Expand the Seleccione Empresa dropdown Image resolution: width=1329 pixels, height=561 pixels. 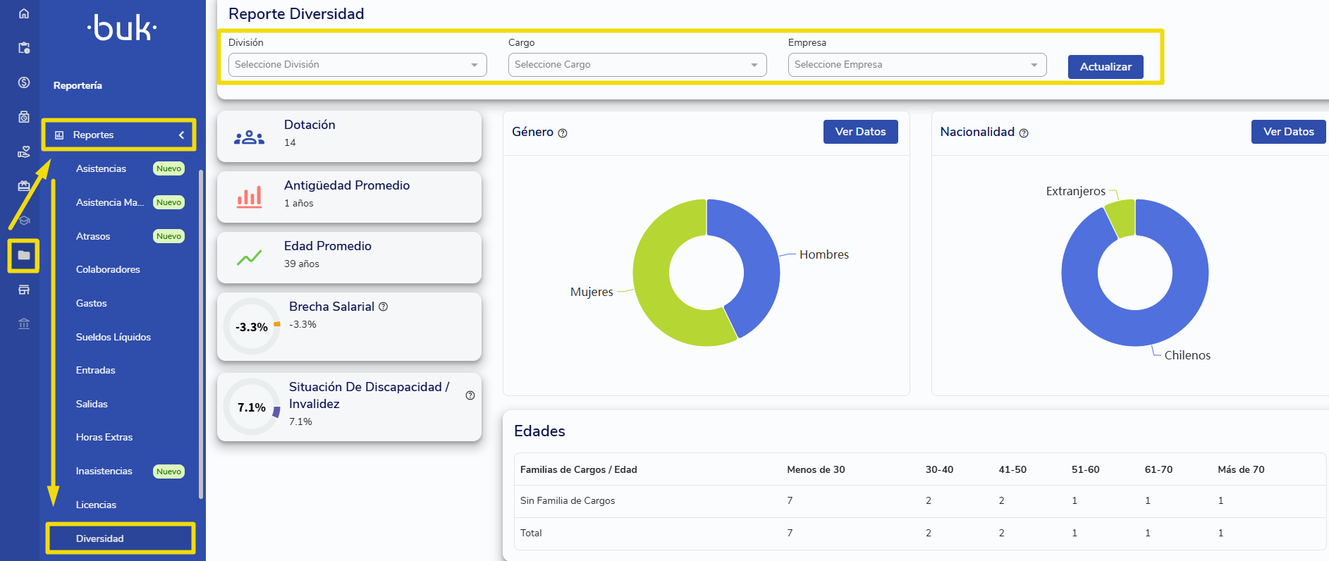[x=917, y=65]
